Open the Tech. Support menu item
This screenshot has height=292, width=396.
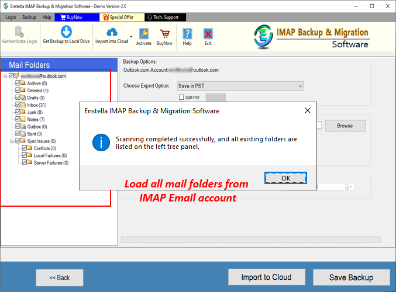(x=166, y=17)
